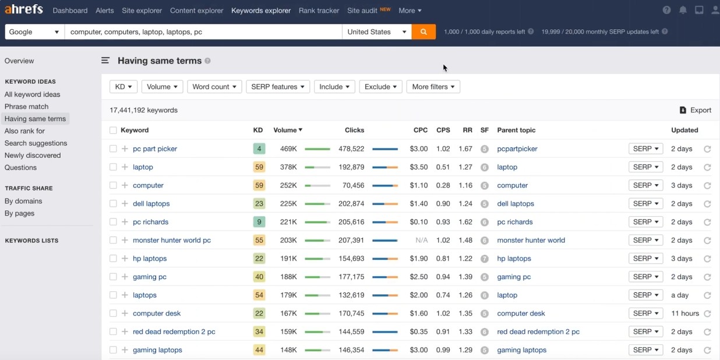Add 'laptop' keyword with plus icon
The height and width of the screenshot is (360, 720).
pyautogui.click(x=125, y=167)
